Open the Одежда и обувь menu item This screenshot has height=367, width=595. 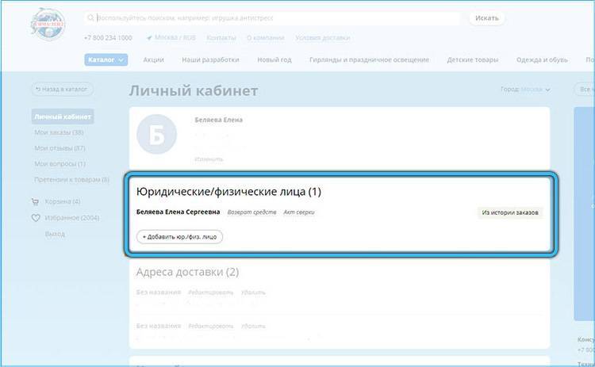tap(542, 59)
